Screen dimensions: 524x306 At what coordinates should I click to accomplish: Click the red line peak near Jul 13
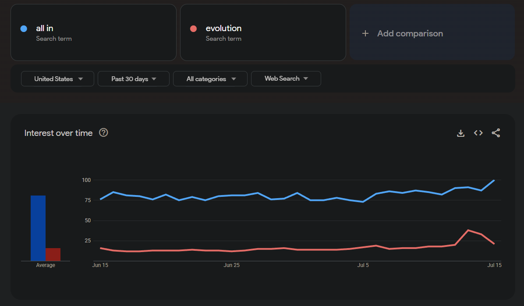coord(468,230)
